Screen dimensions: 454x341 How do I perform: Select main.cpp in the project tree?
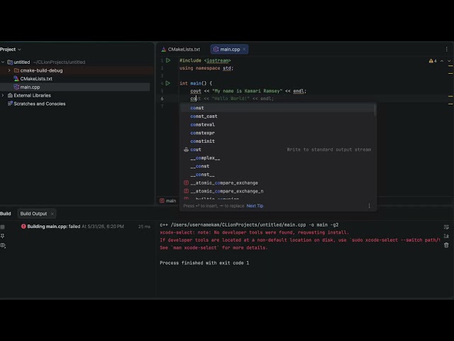(x=30, y=87)
